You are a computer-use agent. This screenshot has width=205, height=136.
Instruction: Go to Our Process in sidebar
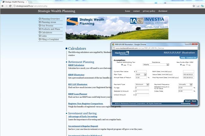(47, 26)
